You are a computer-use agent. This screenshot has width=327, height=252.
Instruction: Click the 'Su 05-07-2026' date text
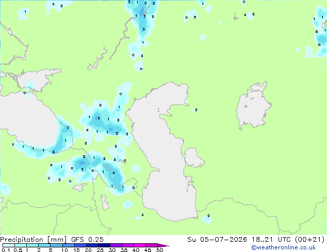(x=217, y=240)
